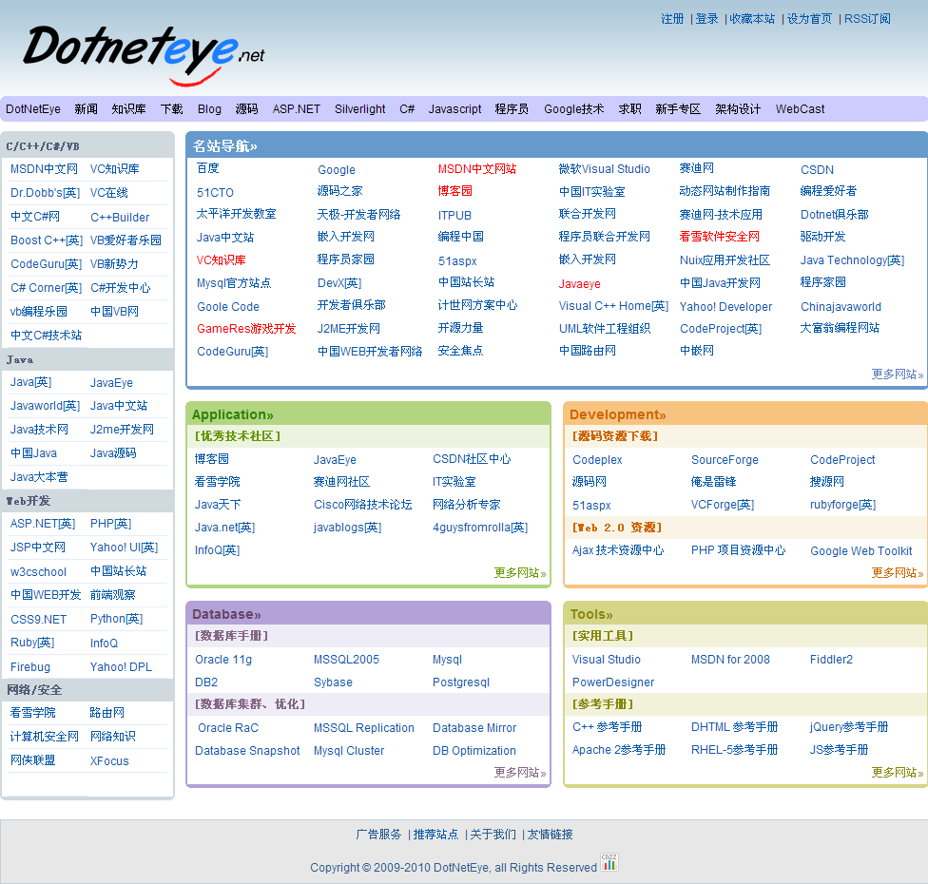
Task: Click Oracle 11g in Database panel
Action: 223,660
